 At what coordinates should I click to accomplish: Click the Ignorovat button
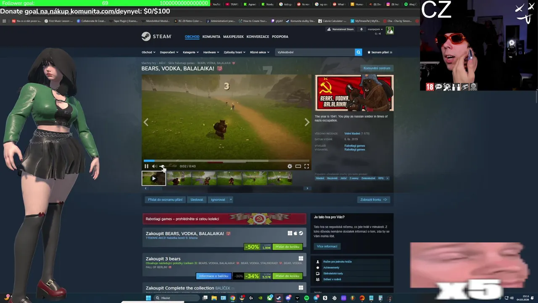pyautogui.click(x=218, y=200)
